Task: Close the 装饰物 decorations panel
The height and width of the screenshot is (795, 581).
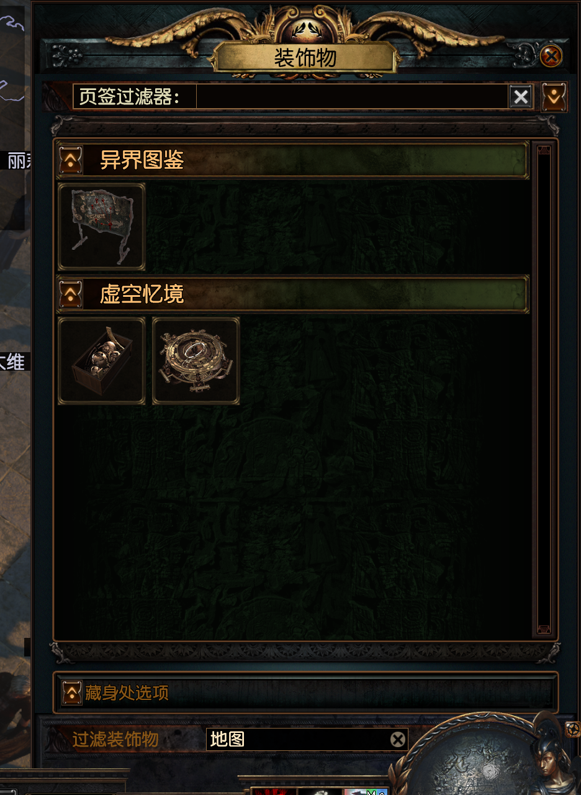Action: [551, 57]
